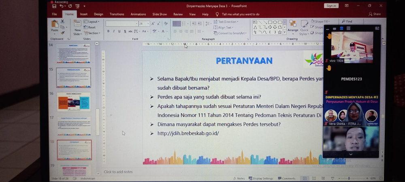
Task: Click the Font Color A icon
Action: coord(163,31)
